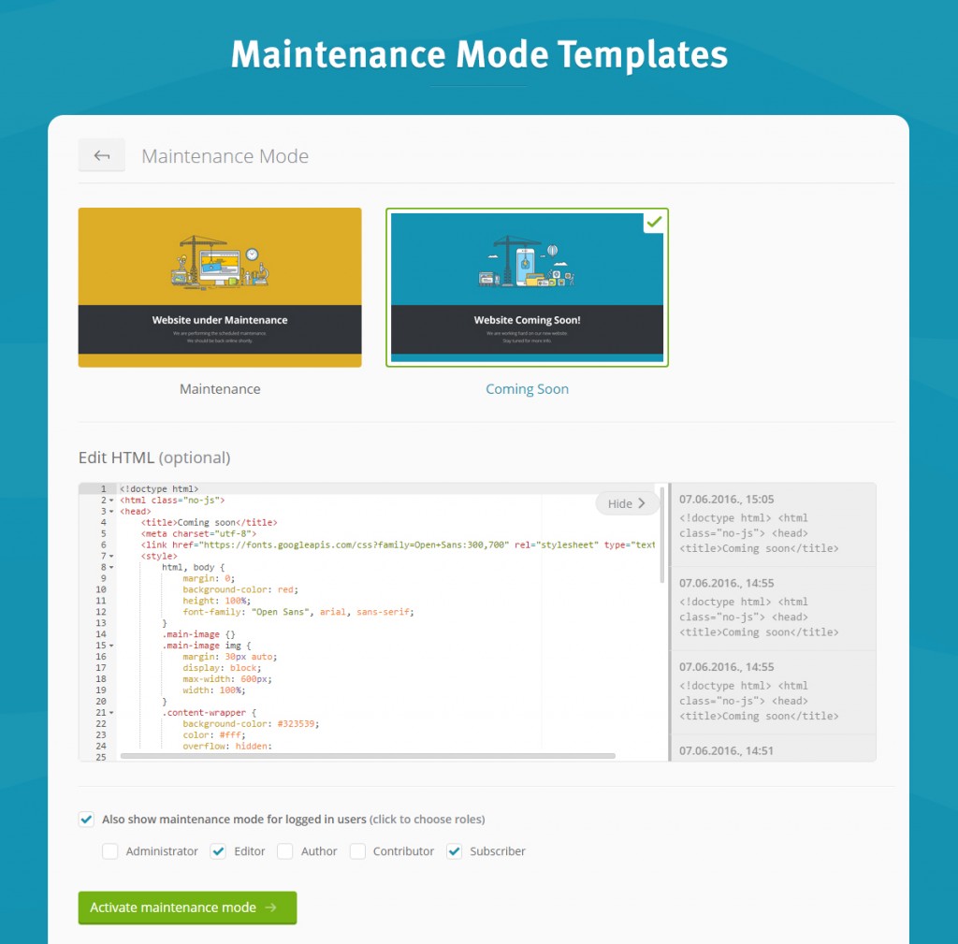Image resolution: width=958 pixels, height=944 pixels.
Task: Select the yellow Maintenance template thumbnail
Action: (x=220, y=287)
